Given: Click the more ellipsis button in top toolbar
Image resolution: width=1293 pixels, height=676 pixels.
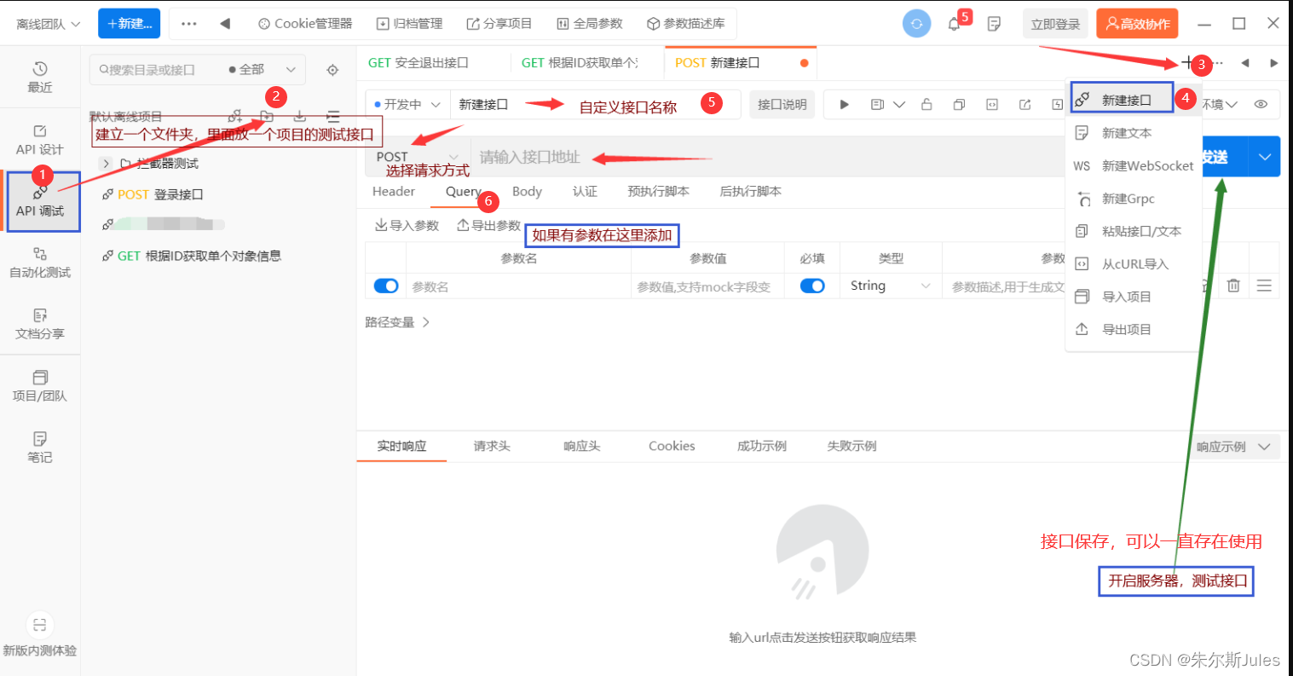Looking at the screenshot, I should (x=189, y=24).
